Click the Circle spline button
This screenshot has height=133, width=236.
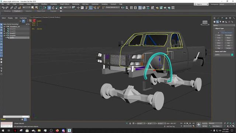(219, 38)
